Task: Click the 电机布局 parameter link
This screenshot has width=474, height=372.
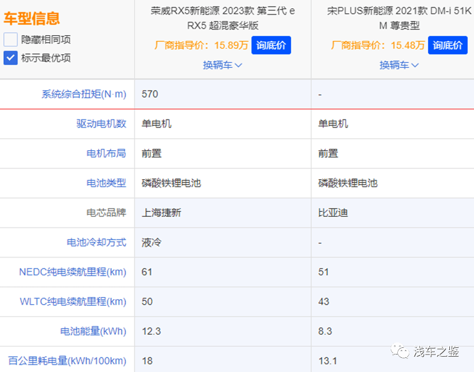Action: 106,153
